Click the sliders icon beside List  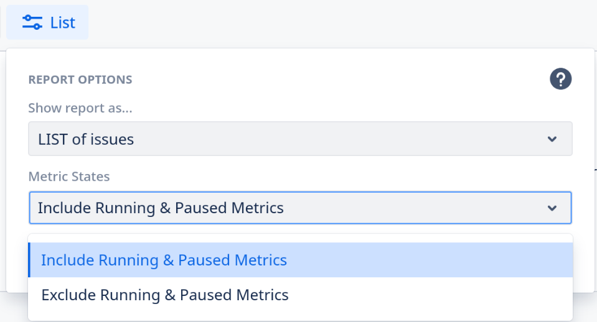[x=32, y=22]
